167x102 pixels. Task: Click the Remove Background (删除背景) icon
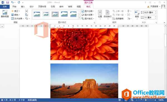tap(5, 14)
